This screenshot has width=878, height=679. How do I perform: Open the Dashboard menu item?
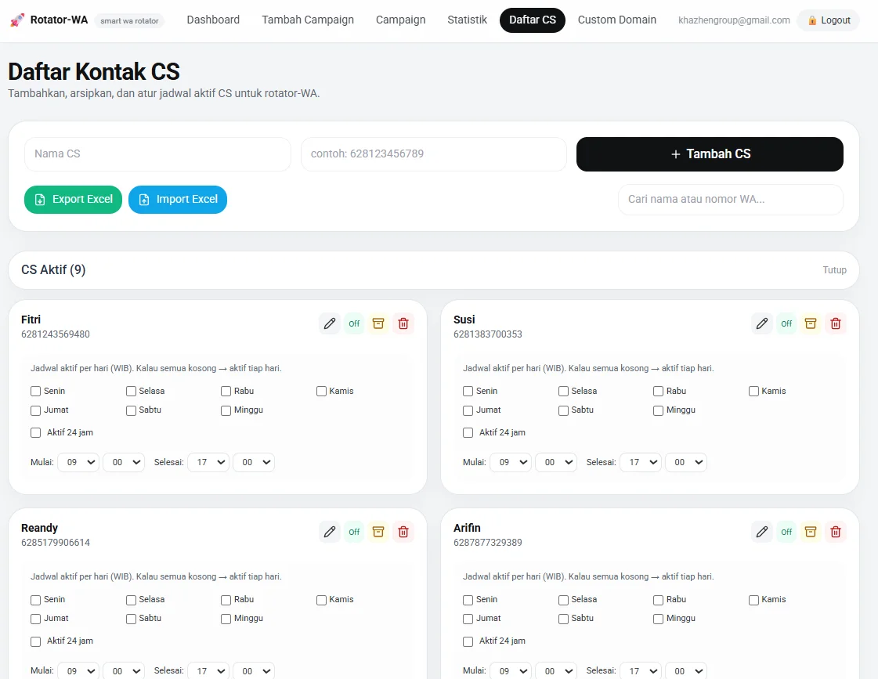(x=213, y=20)
